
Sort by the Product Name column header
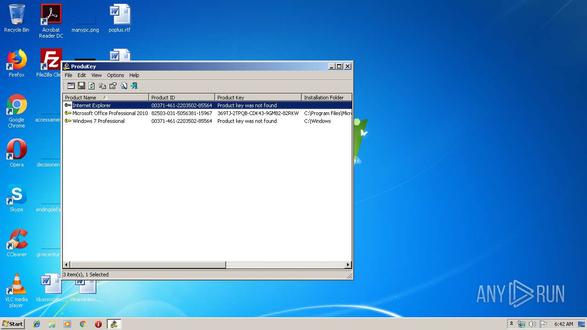(106, 97)
